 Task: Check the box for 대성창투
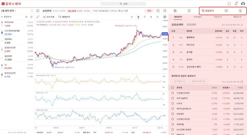[173, 114]
